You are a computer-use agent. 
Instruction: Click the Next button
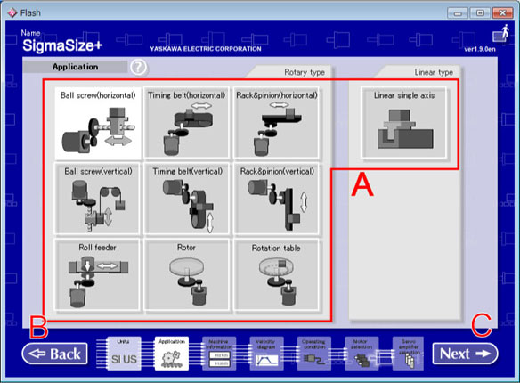465,354
